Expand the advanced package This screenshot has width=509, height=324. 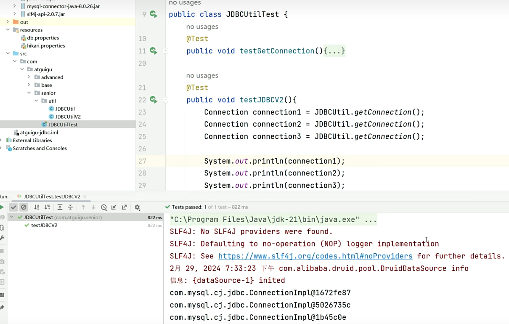29,77
